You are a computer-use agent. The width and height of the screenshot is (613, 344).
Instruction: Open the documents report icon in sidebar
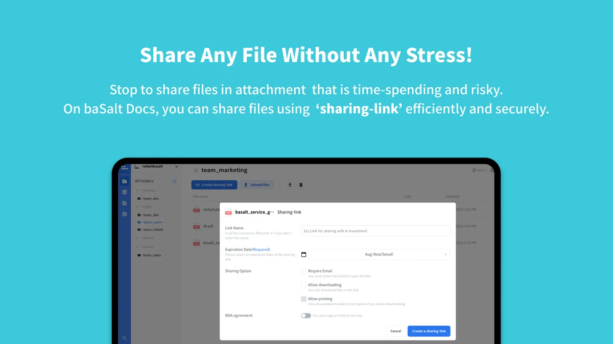click(x=124, y=203)
